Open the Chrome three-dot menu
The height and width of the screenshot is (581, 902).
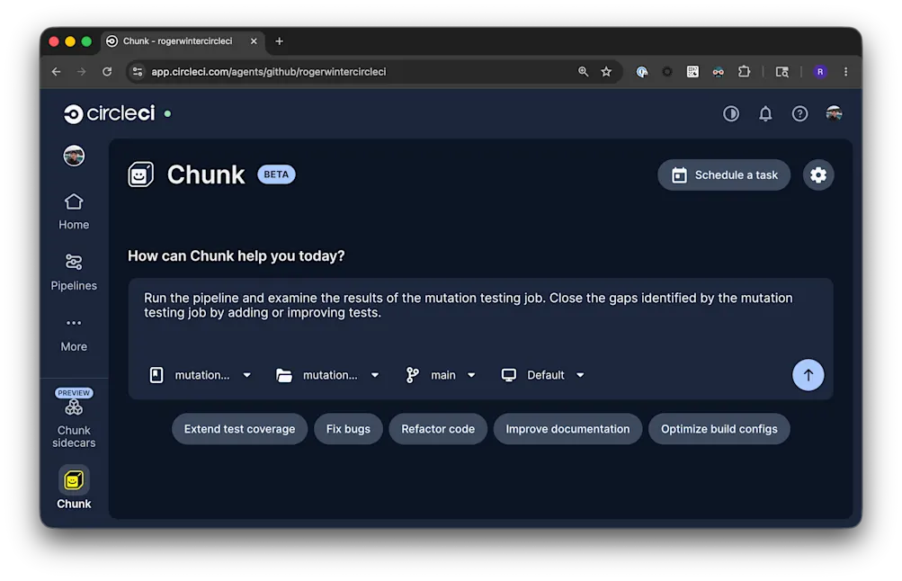tap(845, 72)
